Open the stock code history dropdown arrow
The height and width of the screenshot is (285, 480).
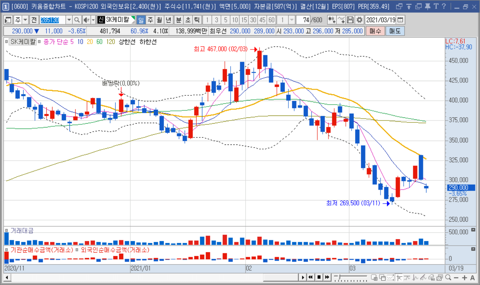pos(69,20)
